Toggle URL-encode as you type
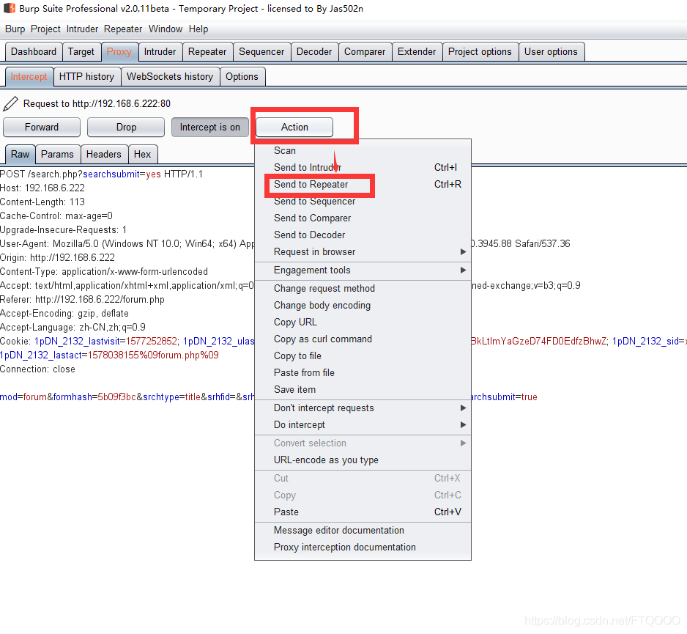 [363, 460]
